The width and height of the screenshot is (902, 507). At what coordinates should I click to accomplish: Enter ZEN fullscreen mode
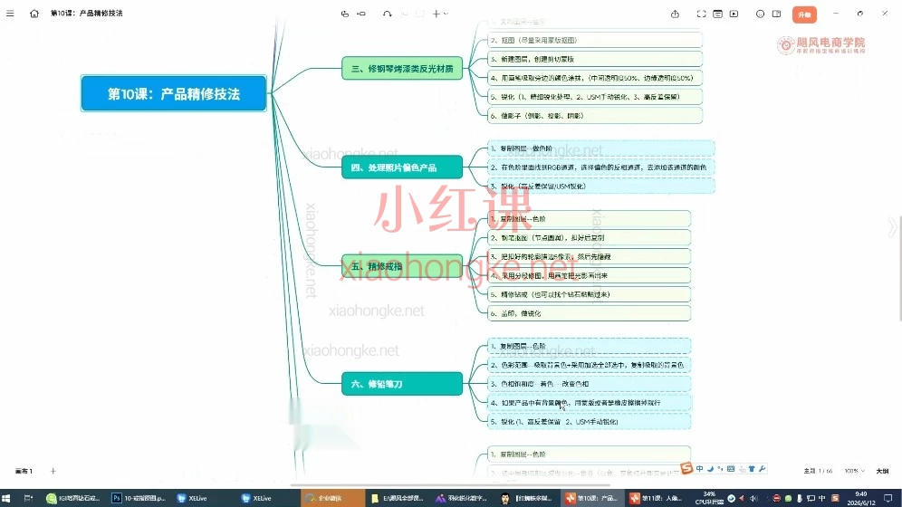pos(701,14)
